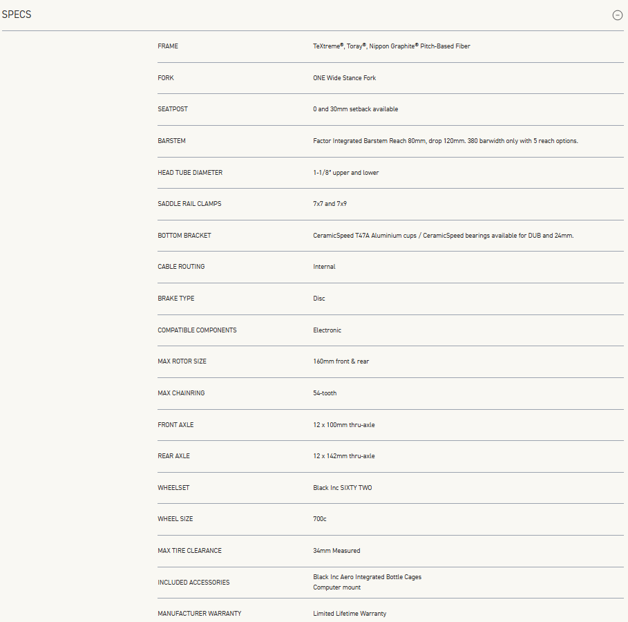
Task: Select the Internal cable routing value
Action: tap(324, 267)
